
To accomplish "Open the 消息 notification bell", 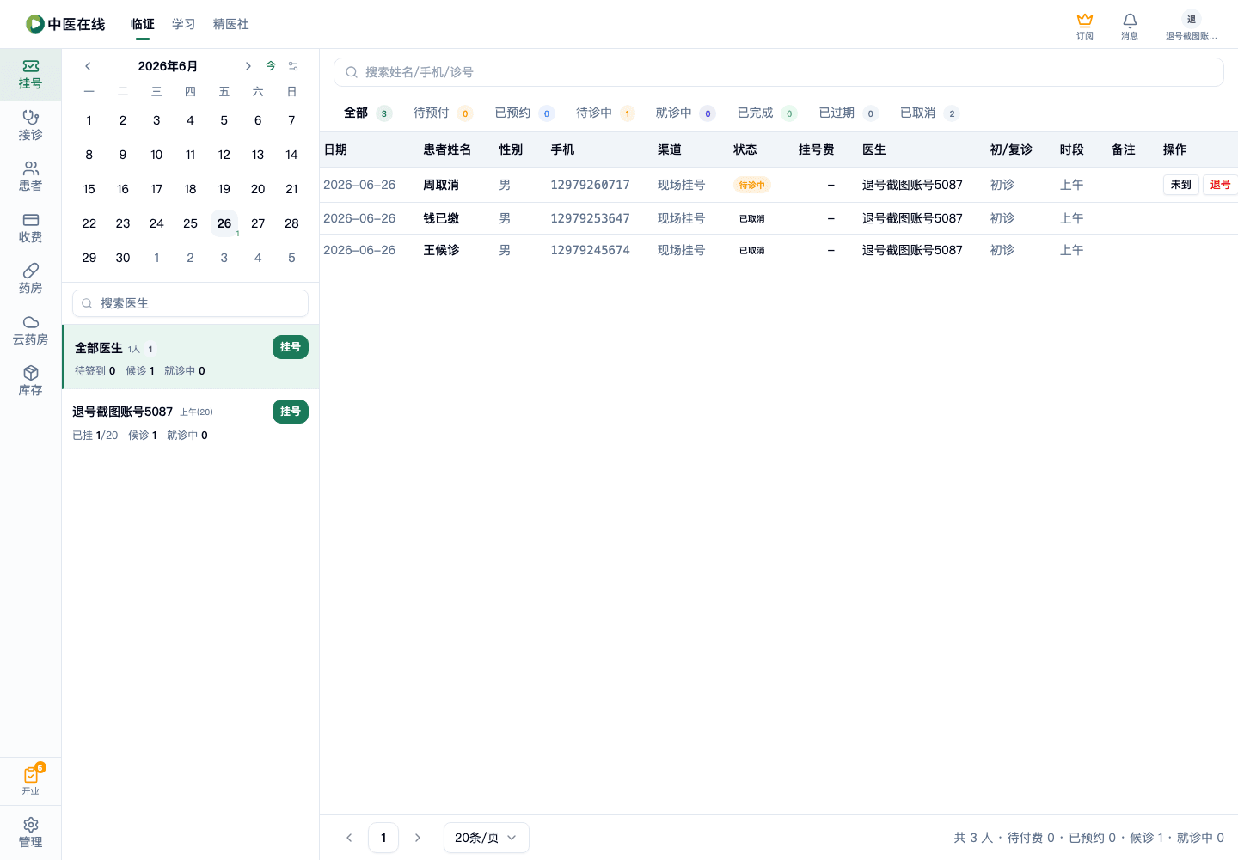I will pos(1130,26).
